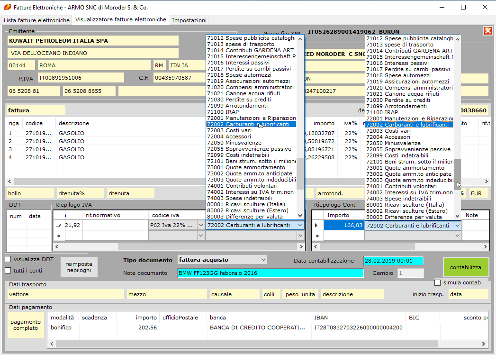The height and width of the screenshot is (355, 496).
Task: Select the row arrow indicator in Riepilogo Conti
Action: coord(316,226)
